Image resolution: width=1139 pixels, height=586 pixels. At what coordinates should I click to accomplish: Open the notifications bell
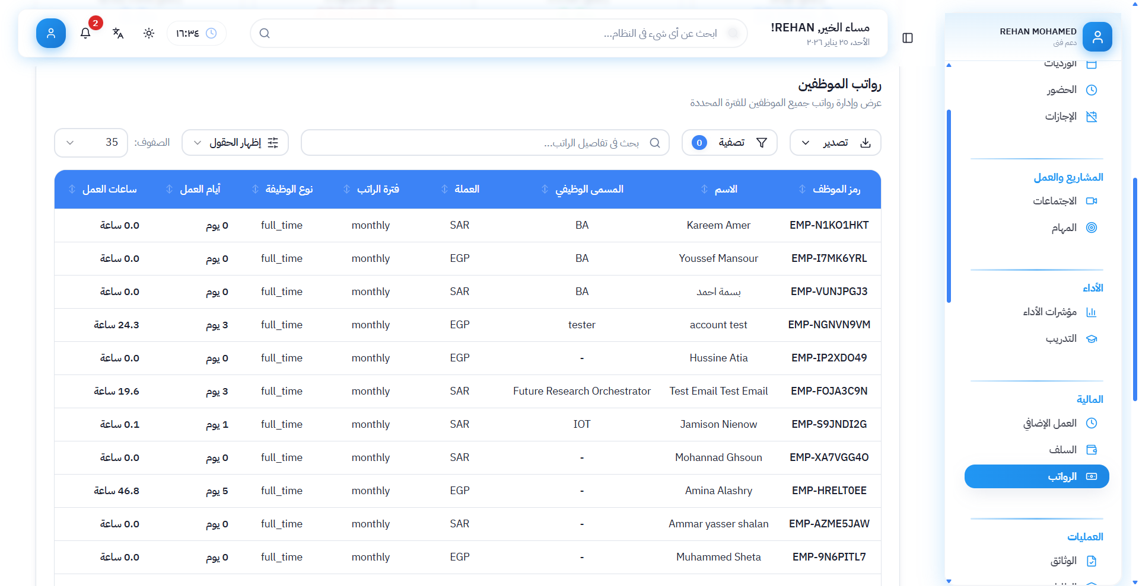[85, 33]
